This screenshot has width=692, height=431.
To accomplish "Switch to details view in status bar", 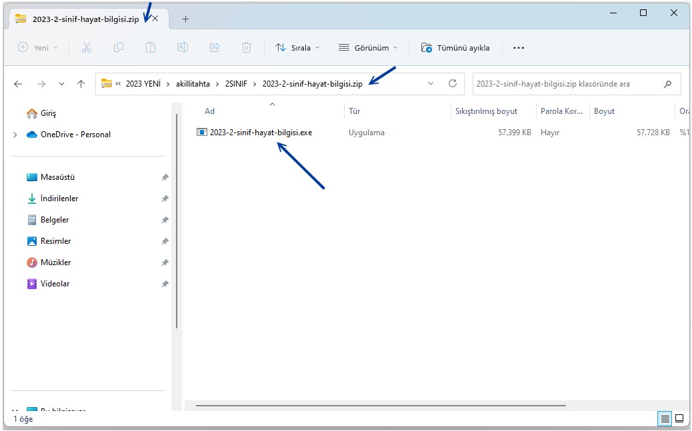I will pos(665,418).
